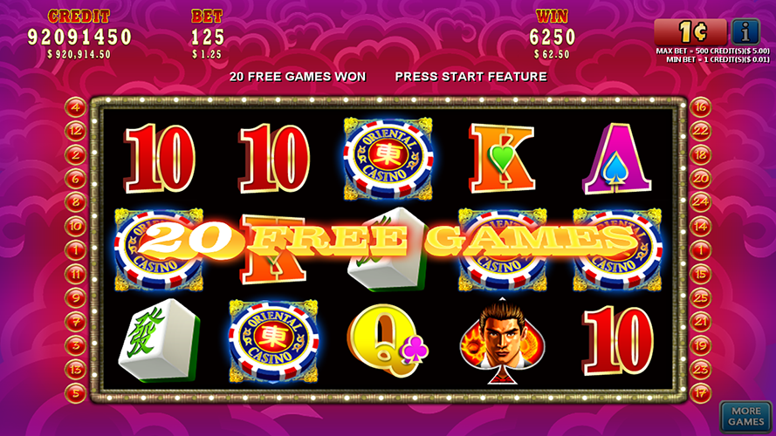Select the man in spade symbol
The width and height of the screenshot is (776, 436).
tap(502, 341)
